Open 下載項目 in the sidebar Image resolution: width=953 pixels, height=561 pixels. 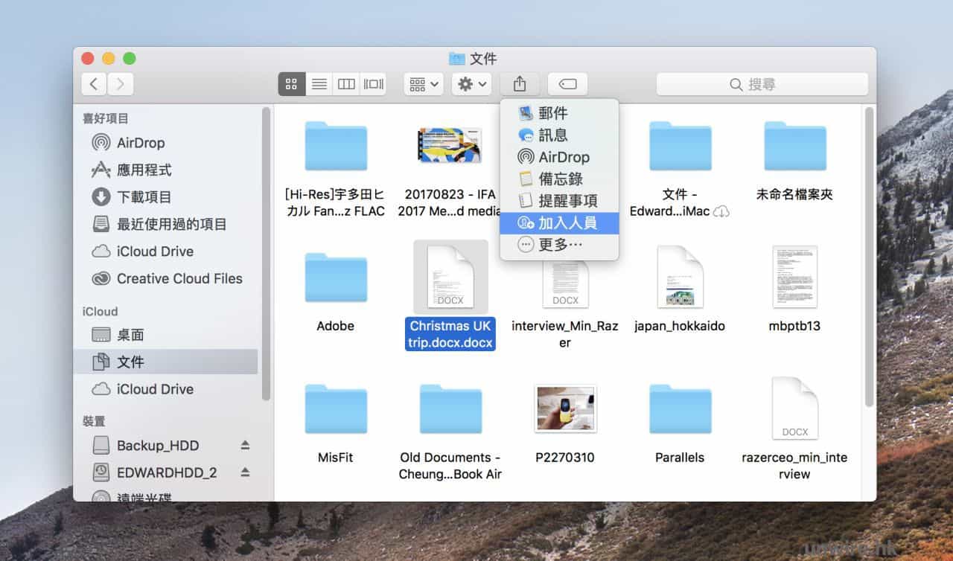click(144, 197)
